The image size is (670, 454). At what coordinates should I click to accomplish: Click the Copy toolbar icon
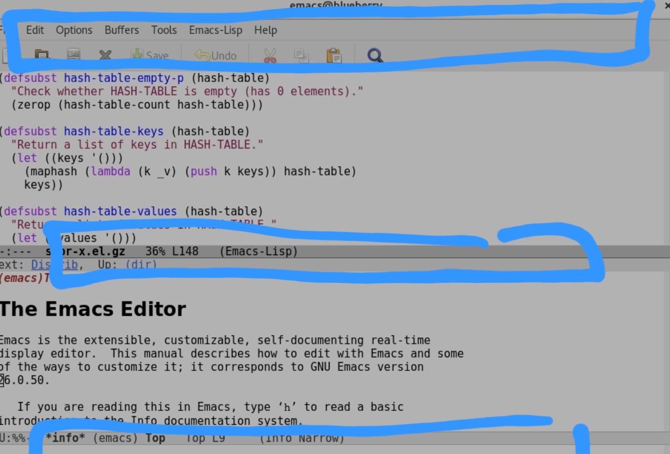pyautogui.click(x=301, y=55)
